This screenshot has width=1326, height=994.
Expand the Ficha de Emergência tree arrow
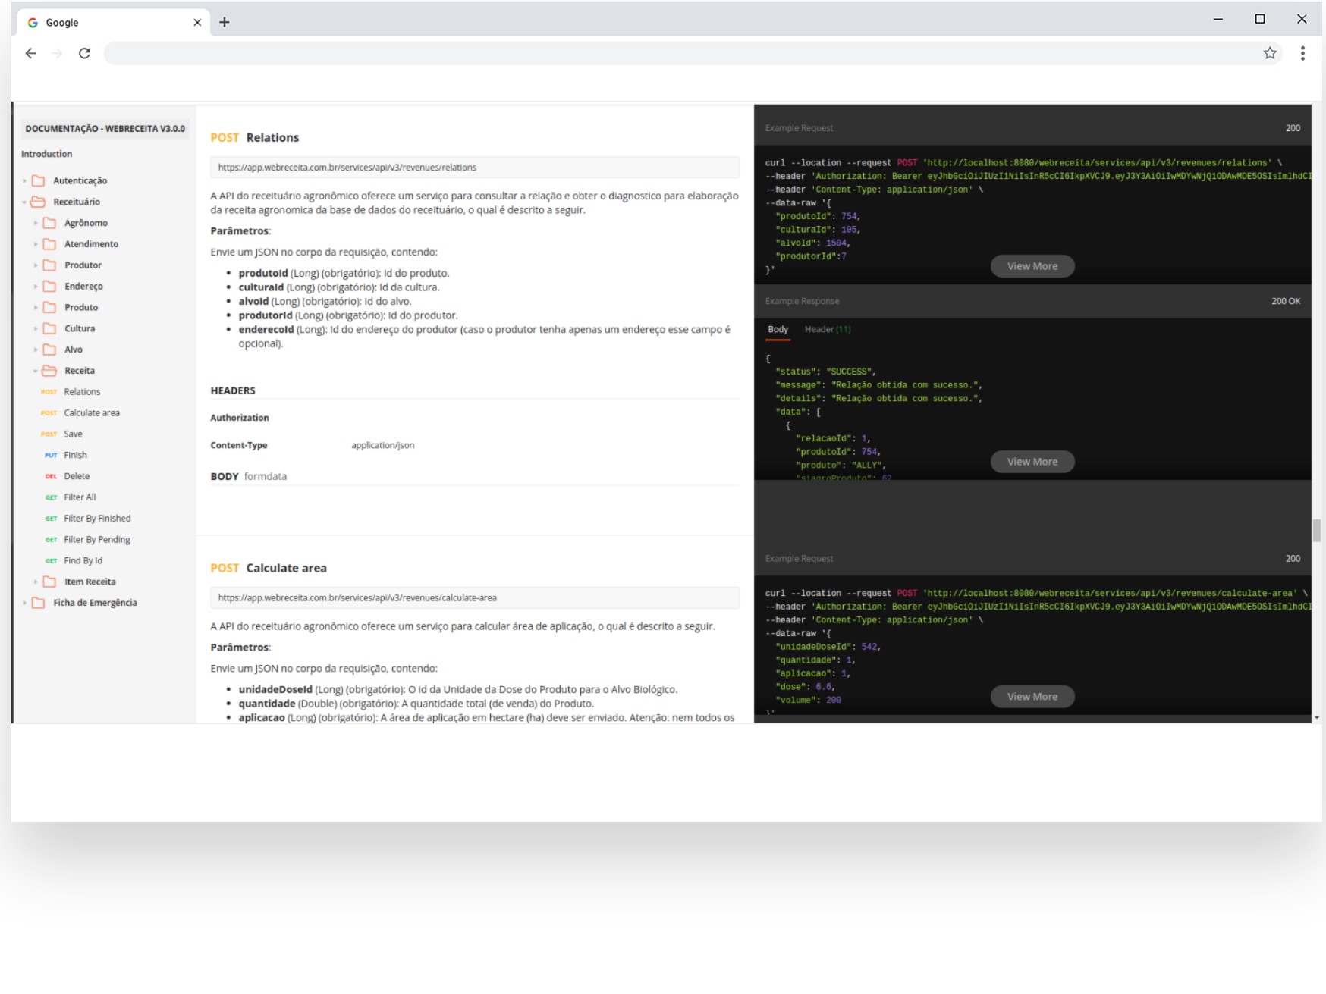(24, 603)
